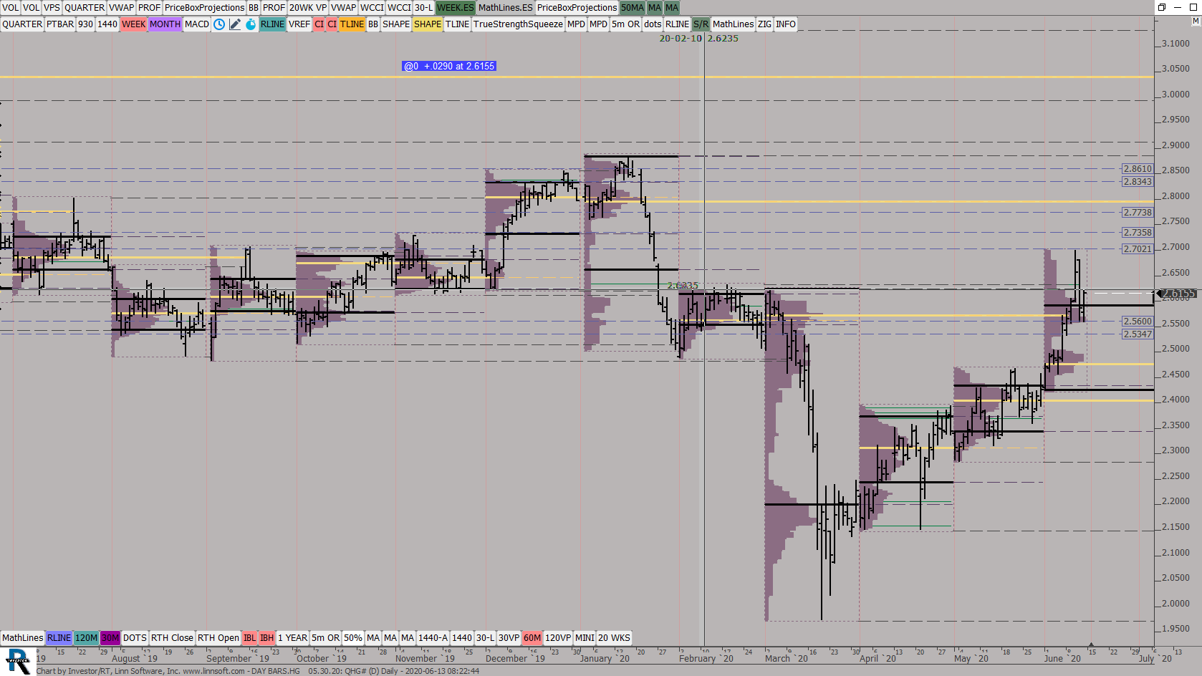Switch to the red 60M button
Image resolution: width=1202 pixels, height=676 pixels.
tap(532, 638)
